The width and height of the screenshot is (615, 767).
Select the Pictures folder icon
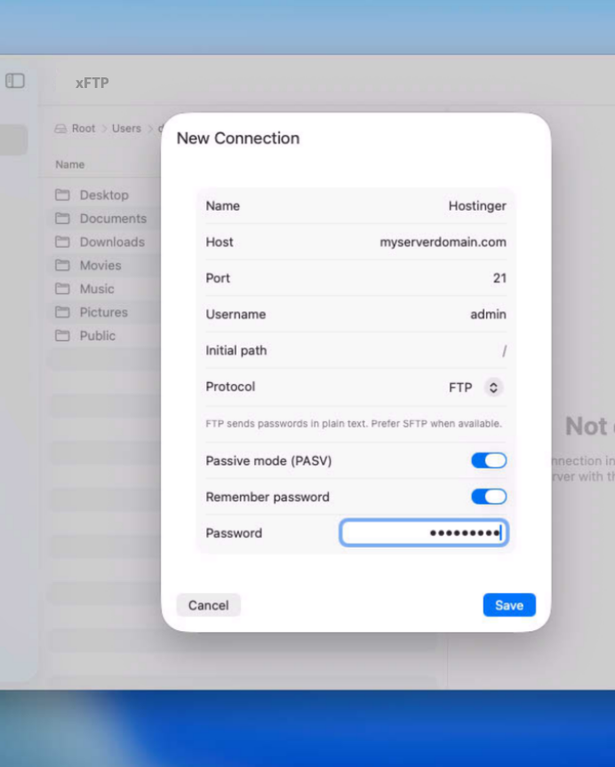coord(62,313)
